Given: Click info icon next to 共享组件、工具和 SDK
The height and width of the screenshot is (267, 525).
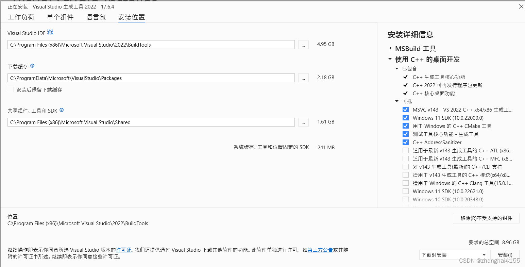Looking at the screenshot, I should pyautogui.click(x=62, y=110).
